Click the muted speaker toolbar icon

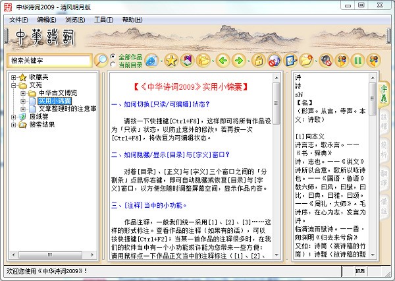[x=326, y=61]
